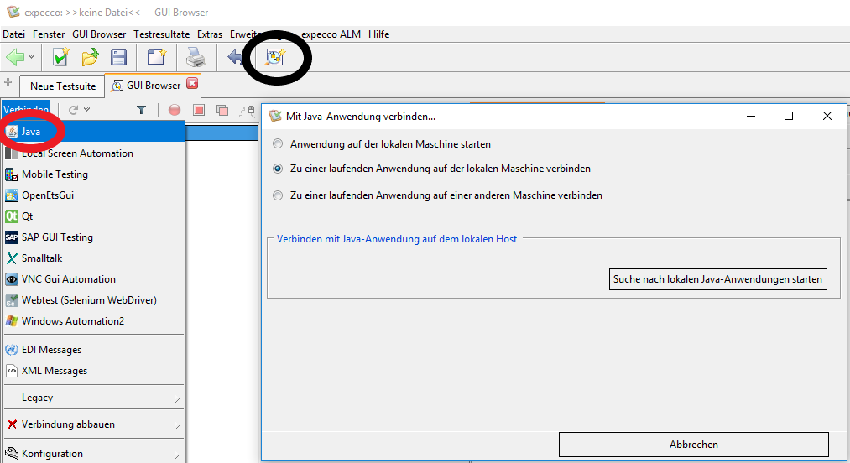Screen dimensions: 850x463
Task: Click 'Suche nach lokalen Java-Anwendungen starten' button
Action: (x=717, y=279)
